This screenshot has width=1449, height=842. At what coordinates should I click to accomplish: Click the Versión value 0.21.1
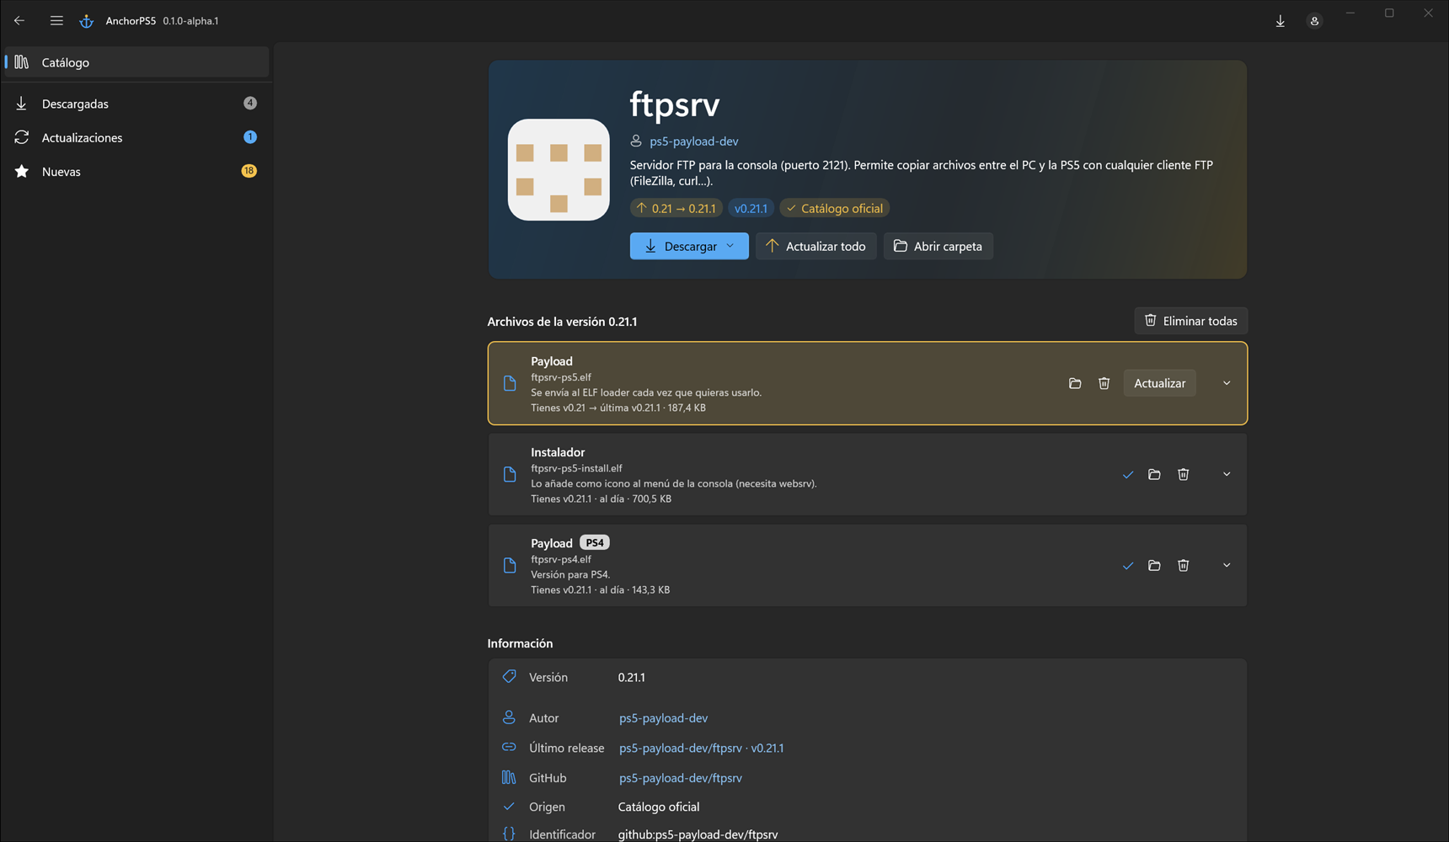(631, 677)
